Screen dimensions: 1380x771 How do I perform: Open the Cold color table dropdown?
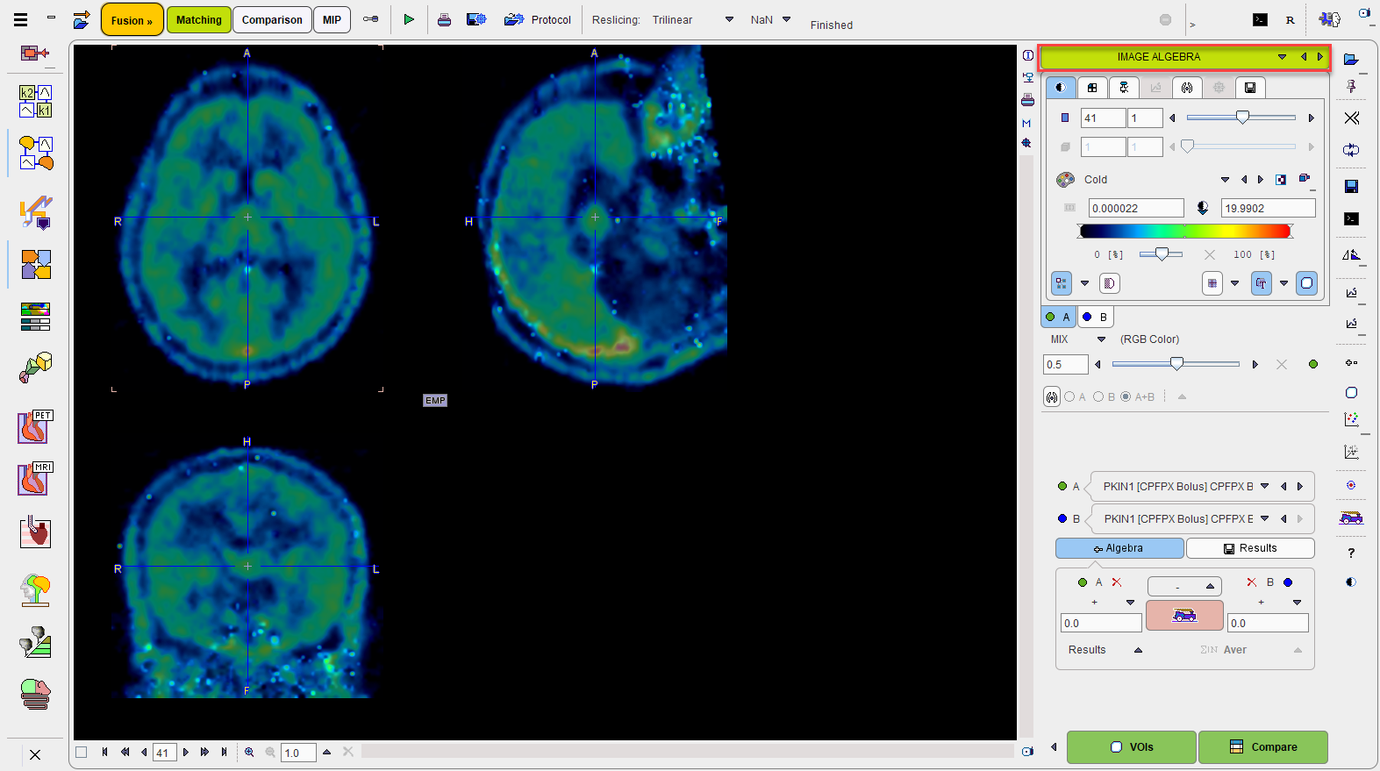pos(1225,179)
